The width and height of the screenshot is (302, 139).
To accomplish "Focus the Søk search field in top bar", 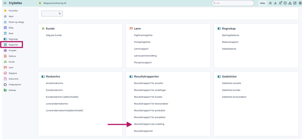I will 233,3.
